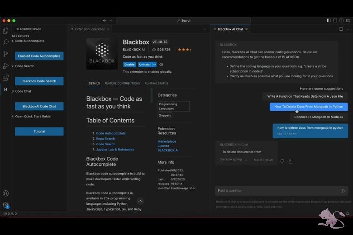Open the Extensions view icon
Viewport: 353px width, 235px height.
(5, 78)
